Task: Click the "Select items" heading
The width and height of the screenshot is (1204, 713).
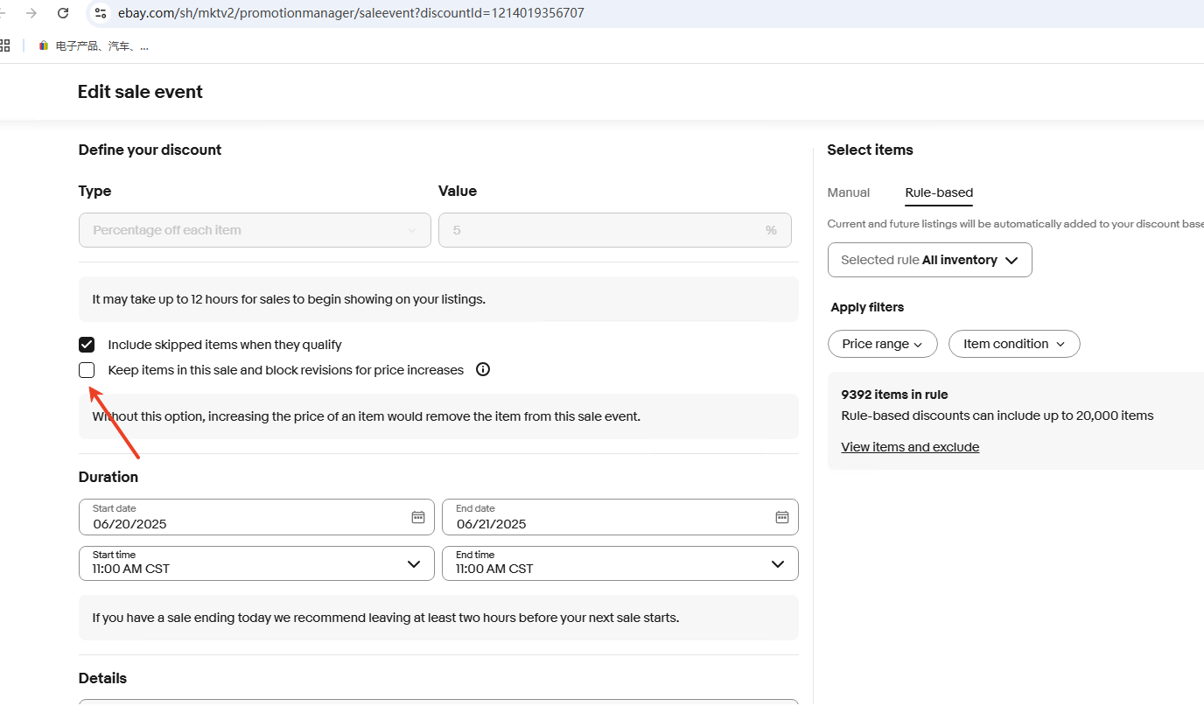Action: [870, 150]
